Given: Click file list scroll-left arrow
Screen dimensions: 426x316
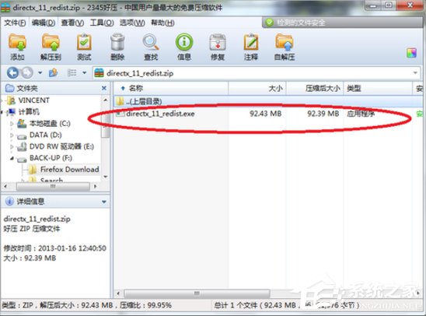Looking at the screenshot, I should [118, 293].
